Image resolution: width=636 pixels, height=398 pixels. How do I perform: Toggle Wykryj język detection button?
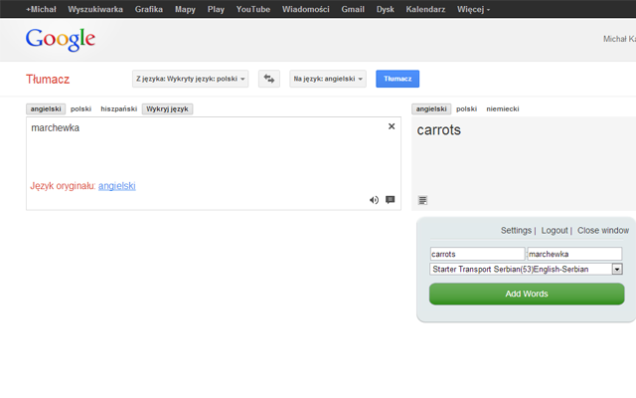pyautogui.click(x=168, y=108)
